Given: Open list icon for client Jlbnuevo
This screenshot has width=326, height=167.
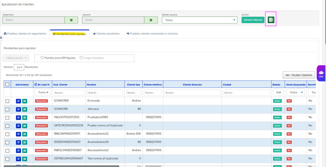Looking at the screenshot, I should (x=25, y=109).
